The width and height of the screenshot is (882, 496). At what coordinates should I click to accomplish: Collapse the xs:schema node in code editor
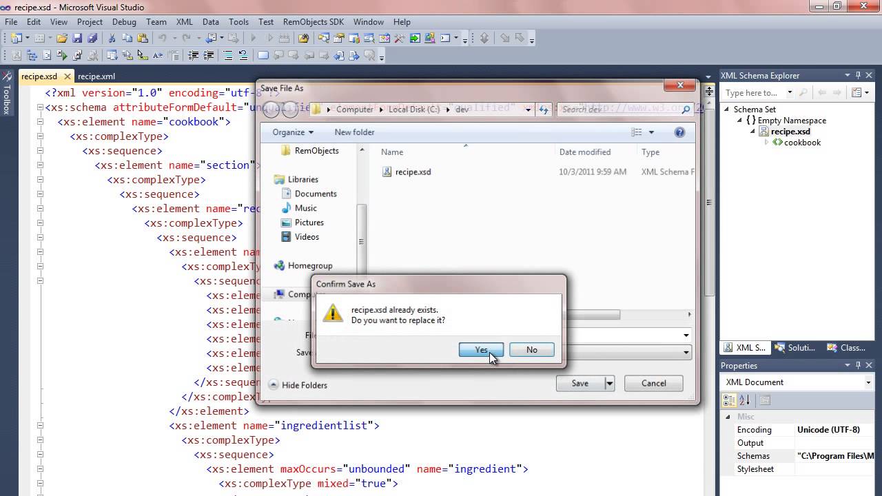point(40,107)
